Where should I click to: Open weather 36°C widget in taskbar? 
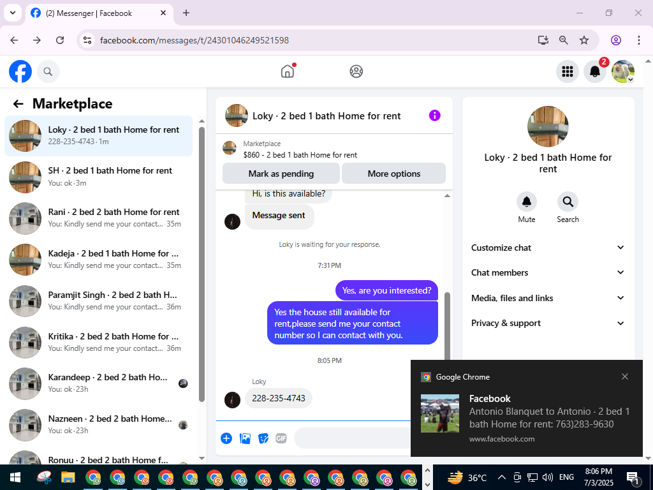pyautogui.click(x=467, y=477)
